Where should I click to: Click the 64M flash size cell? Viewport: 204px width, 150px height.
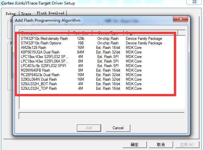[x=80, y=52]
